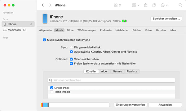This screenshot has height=111, width=186.
Task: Select iPhone in the sidebar
Action: click(18, 24)
